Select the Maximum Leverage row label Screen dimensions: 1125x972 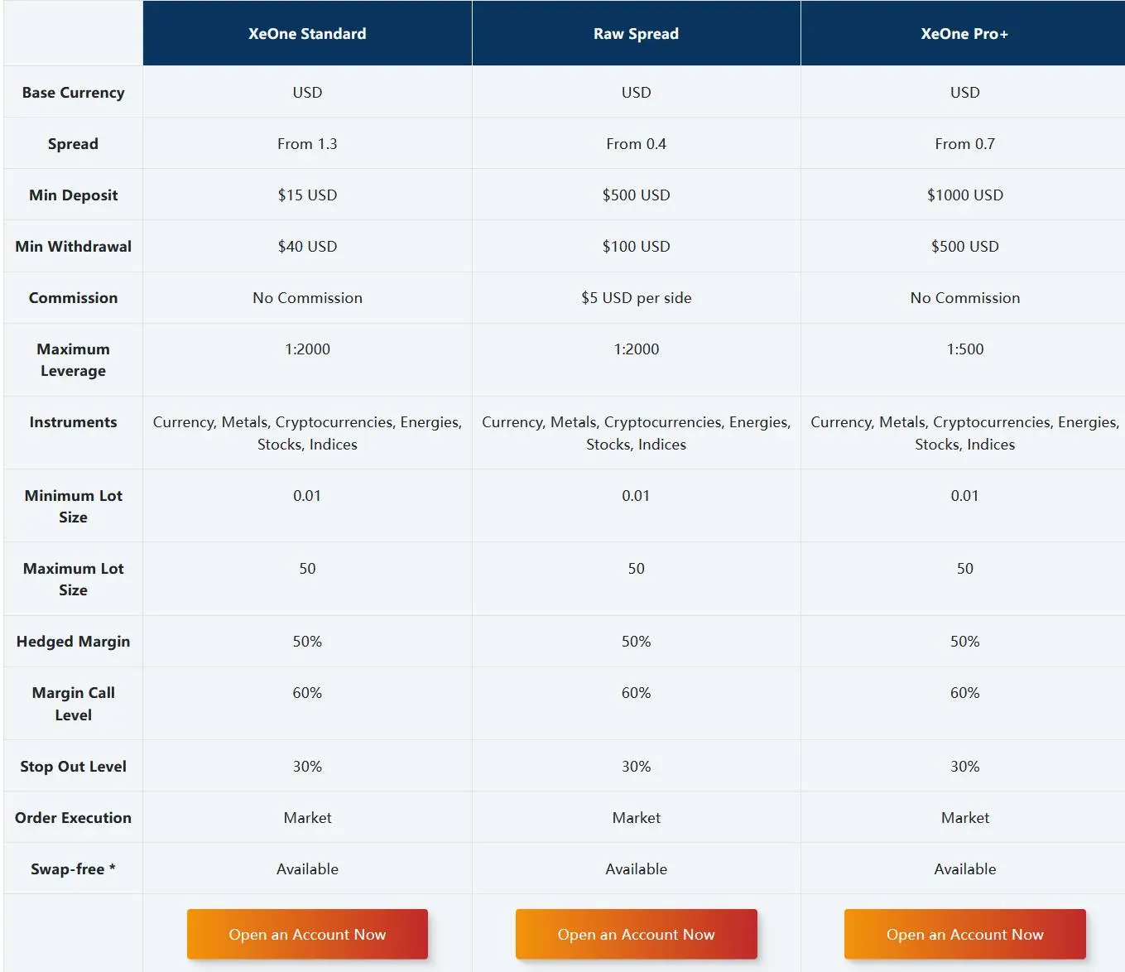pyautogui.click(x=73, y=360)
